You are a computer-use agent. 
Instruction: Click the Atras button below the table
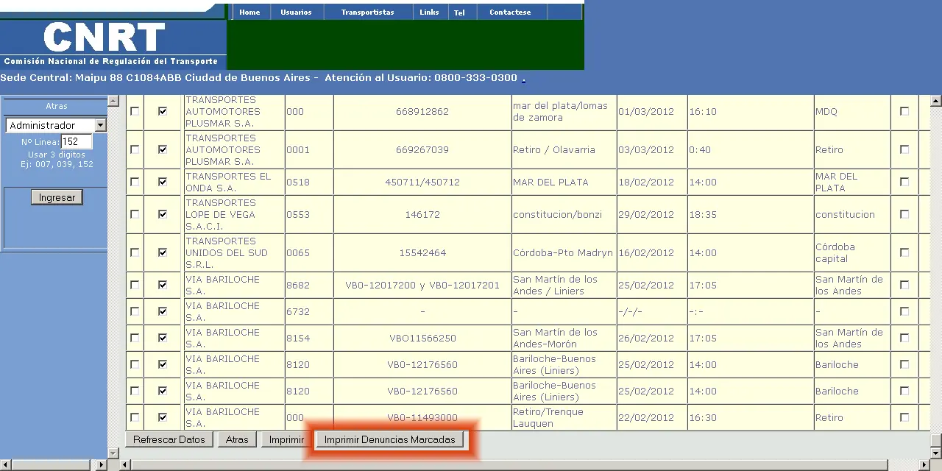[x=237, y=439]
